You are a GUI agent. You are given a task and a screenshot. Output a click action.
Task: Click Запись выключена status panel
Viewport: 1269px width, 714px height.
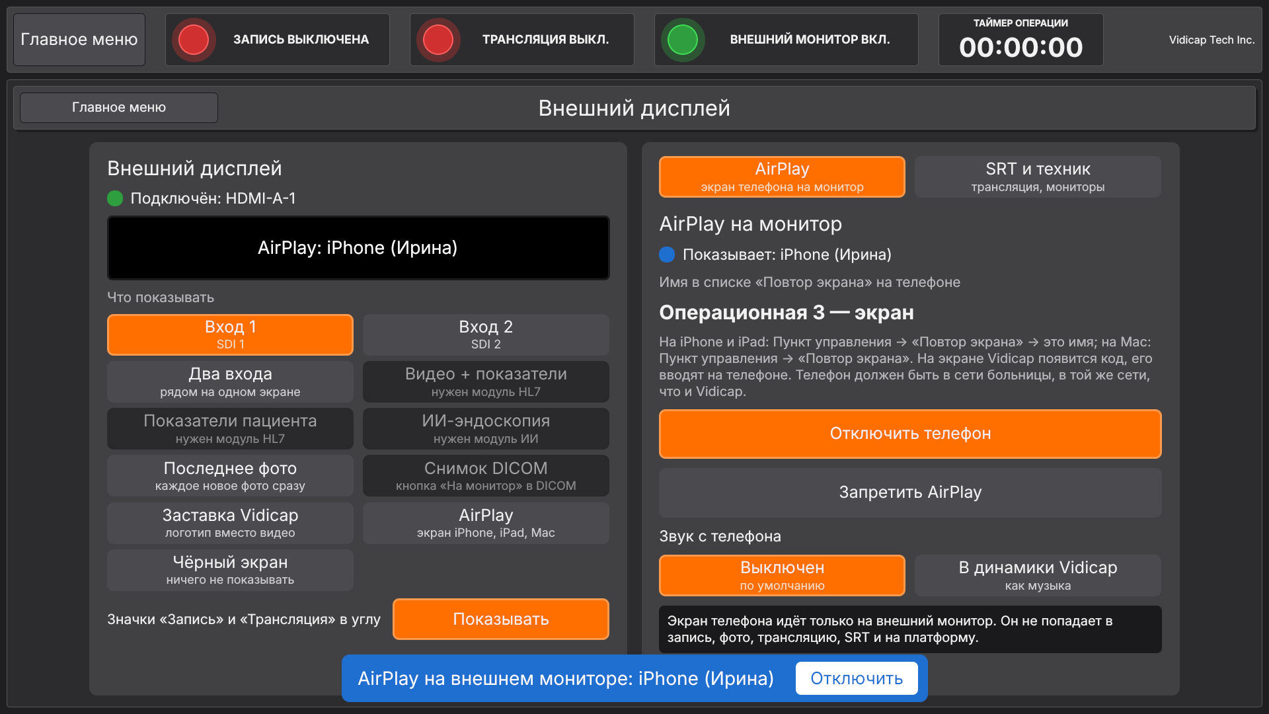[x=278, y=40]
